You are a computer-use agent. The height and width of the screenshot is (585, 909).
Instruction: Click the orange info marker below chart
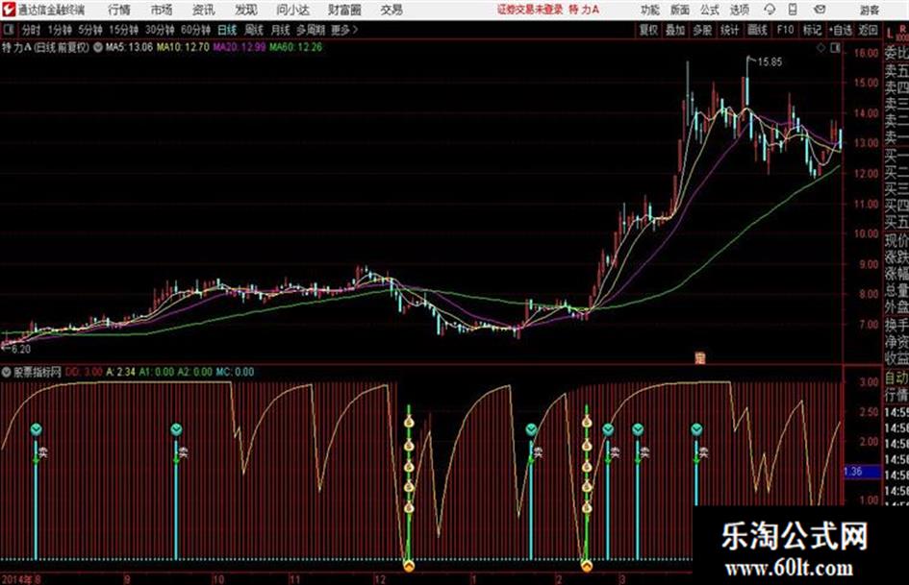point(699,358)
